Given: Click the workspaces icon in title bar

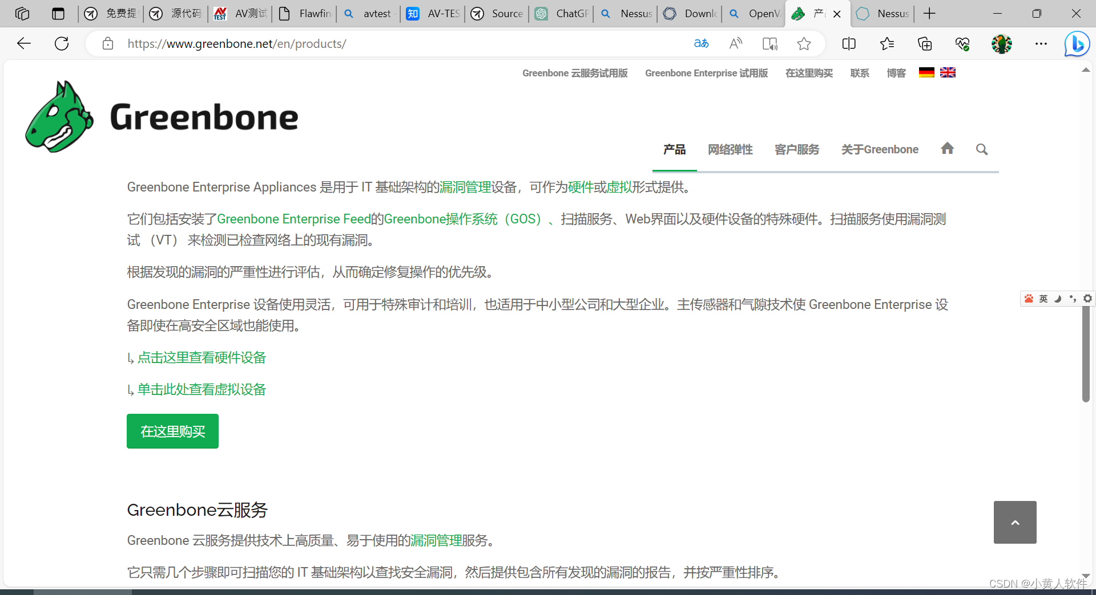Looking at the screenshot, I should [22, 14].
